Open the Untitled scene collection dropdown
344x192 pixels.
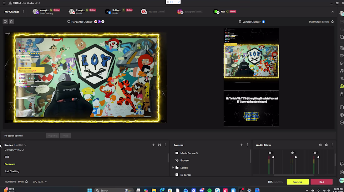pos(20,145)
